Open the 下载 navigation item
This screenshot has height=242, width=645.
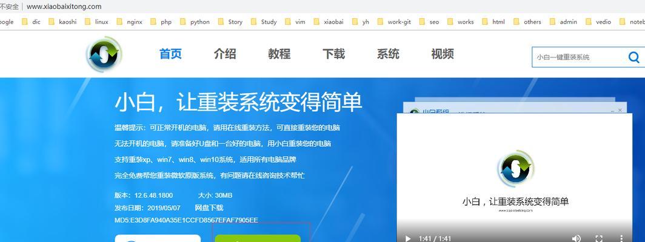pyautogui.click(x=333, y=54)
